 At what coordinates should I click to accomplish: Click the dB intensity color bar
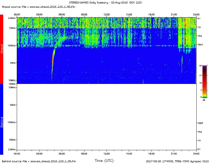click(x=204, y=82)
